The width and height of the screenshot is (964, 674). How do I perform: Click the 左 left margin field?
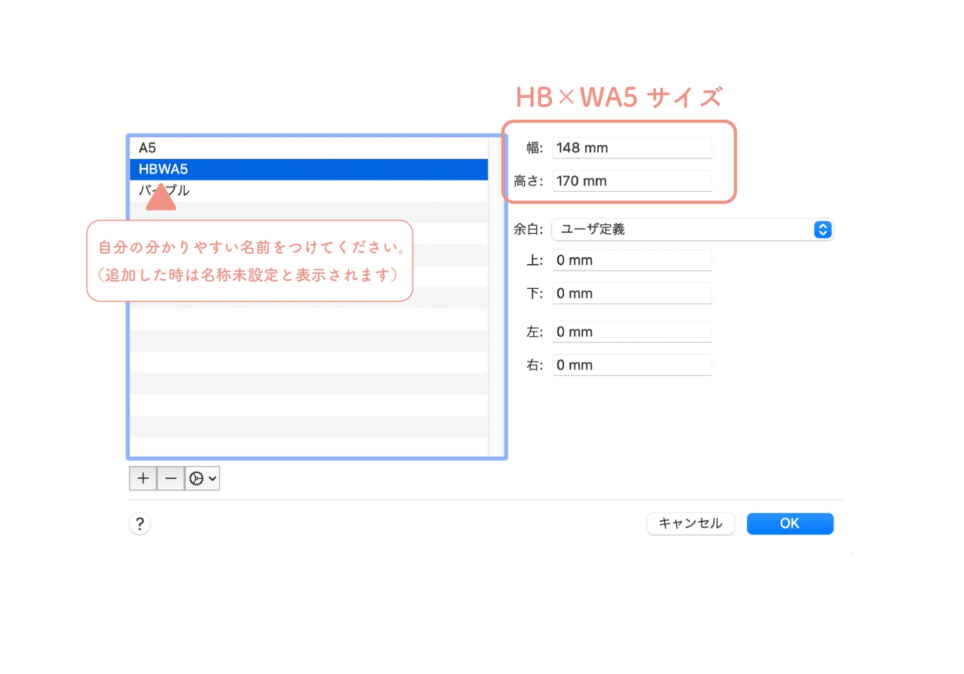(632, 332)
